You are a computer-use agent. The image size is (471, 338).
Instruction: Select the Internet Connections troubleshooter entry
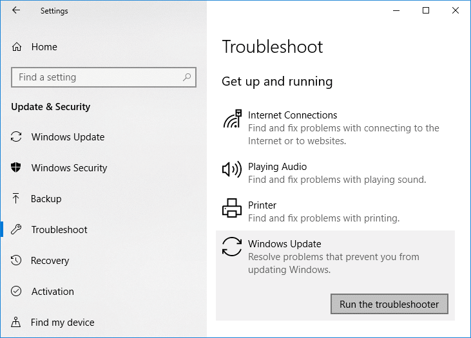pyautogui.click(x=335, y=127)
